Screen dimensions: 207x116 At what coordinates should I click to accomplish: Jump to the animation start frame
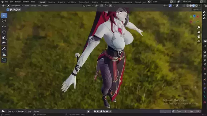click(x=95, y=111)
